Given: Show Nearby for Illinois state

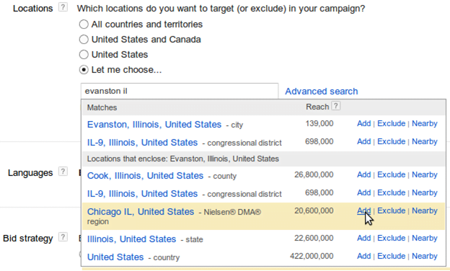Looking at the screenshot, I should coord(425,238).
